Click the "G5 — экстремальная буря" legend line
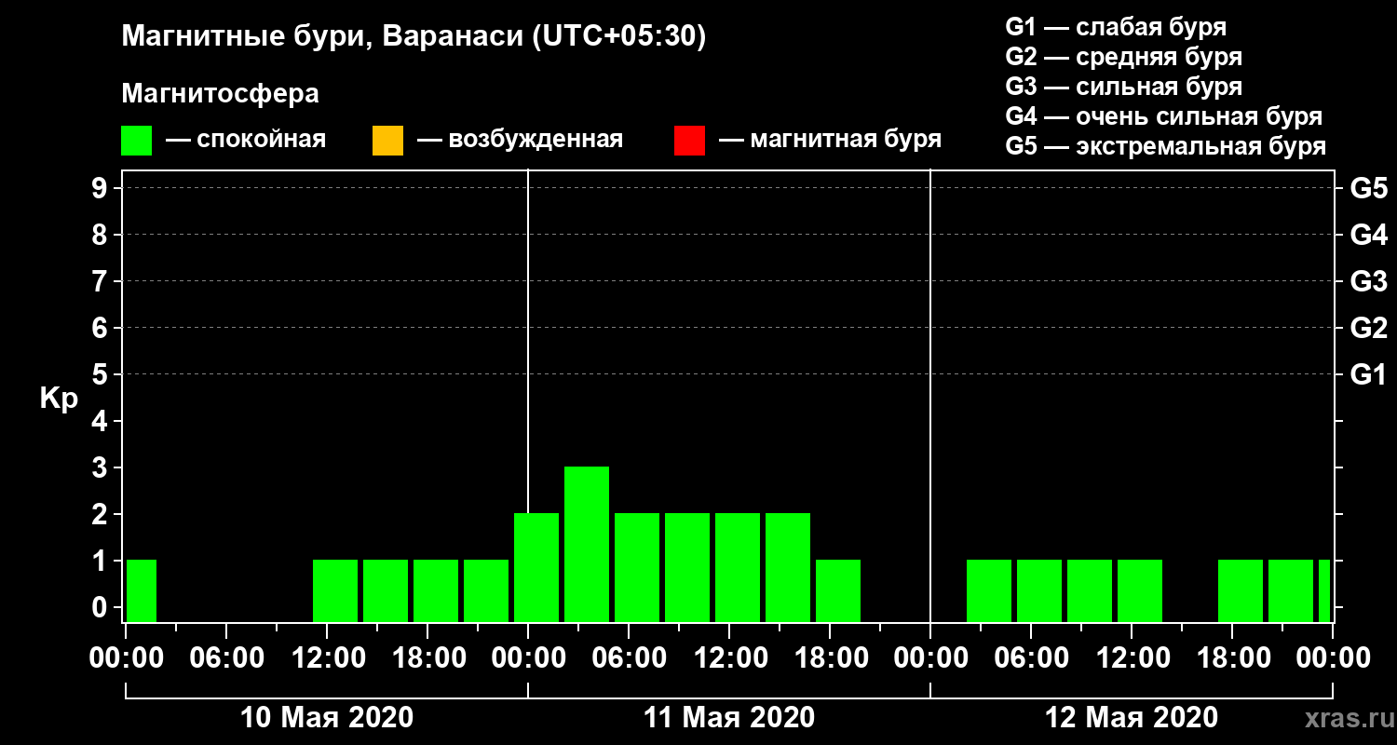 point(1165,147)
